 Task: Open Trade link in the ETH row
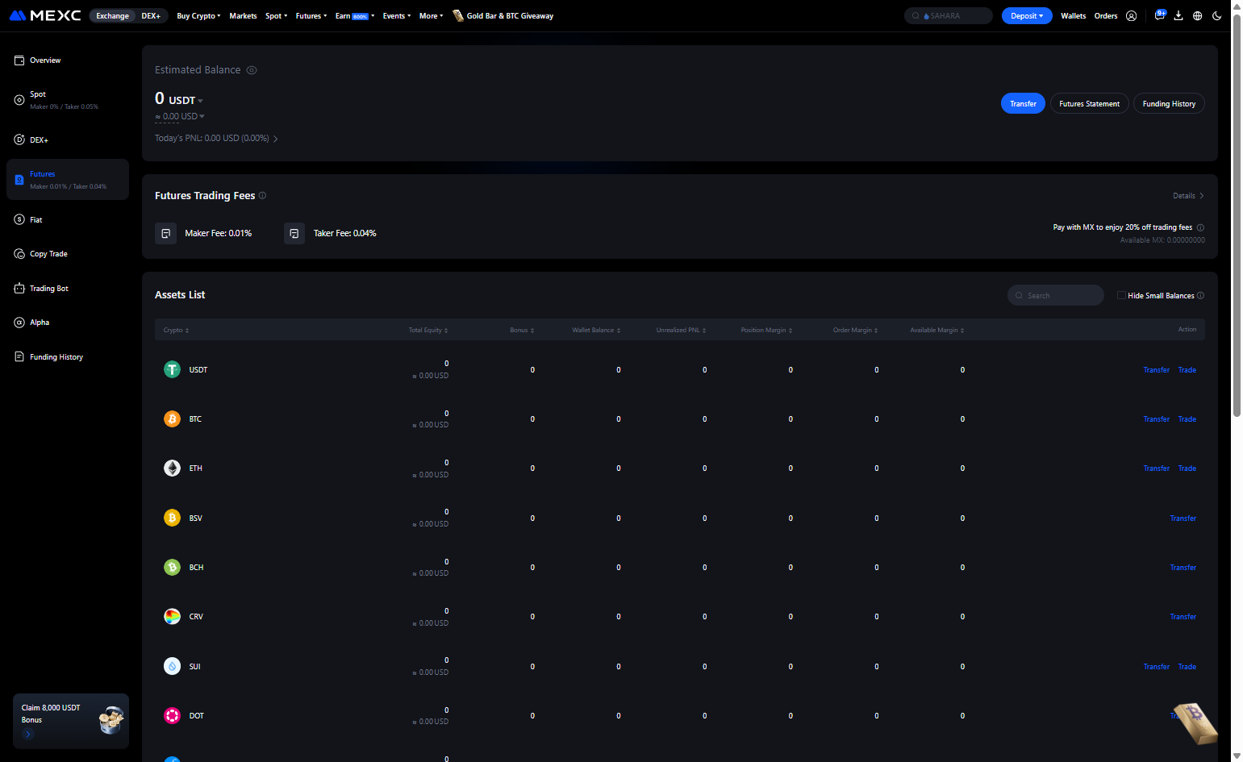pos(1187,468)
